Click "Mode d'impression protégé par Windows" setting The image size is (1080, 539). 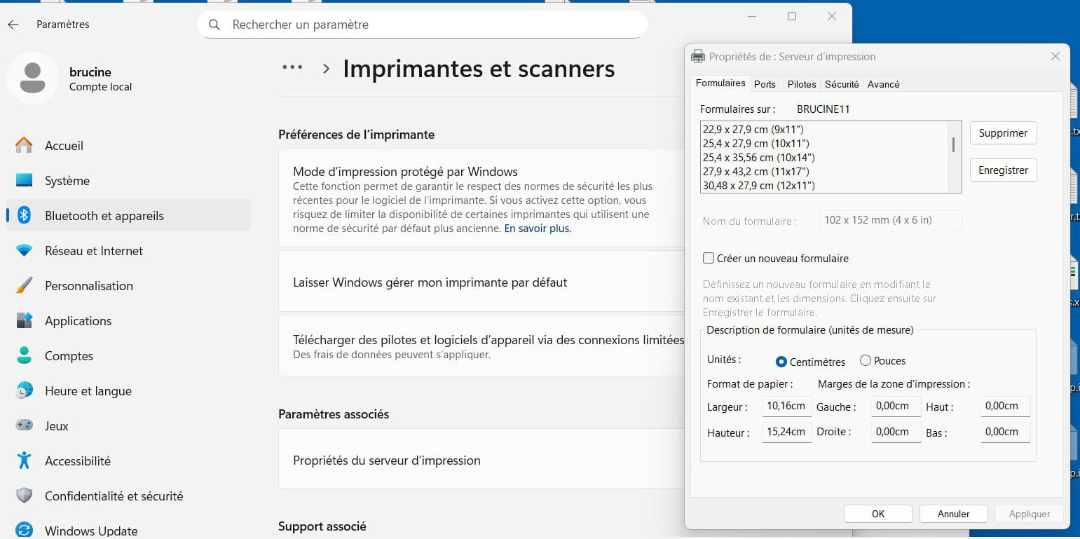481,198
